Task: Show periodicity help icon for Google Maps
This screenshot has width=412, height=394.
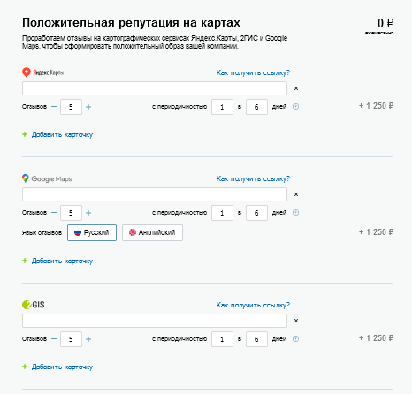Action: point(295,213)
